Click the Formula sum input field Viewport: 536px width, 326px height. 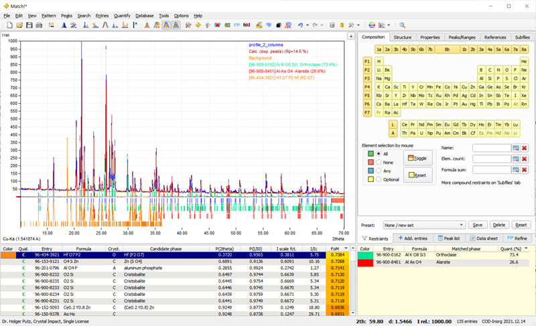491,170
